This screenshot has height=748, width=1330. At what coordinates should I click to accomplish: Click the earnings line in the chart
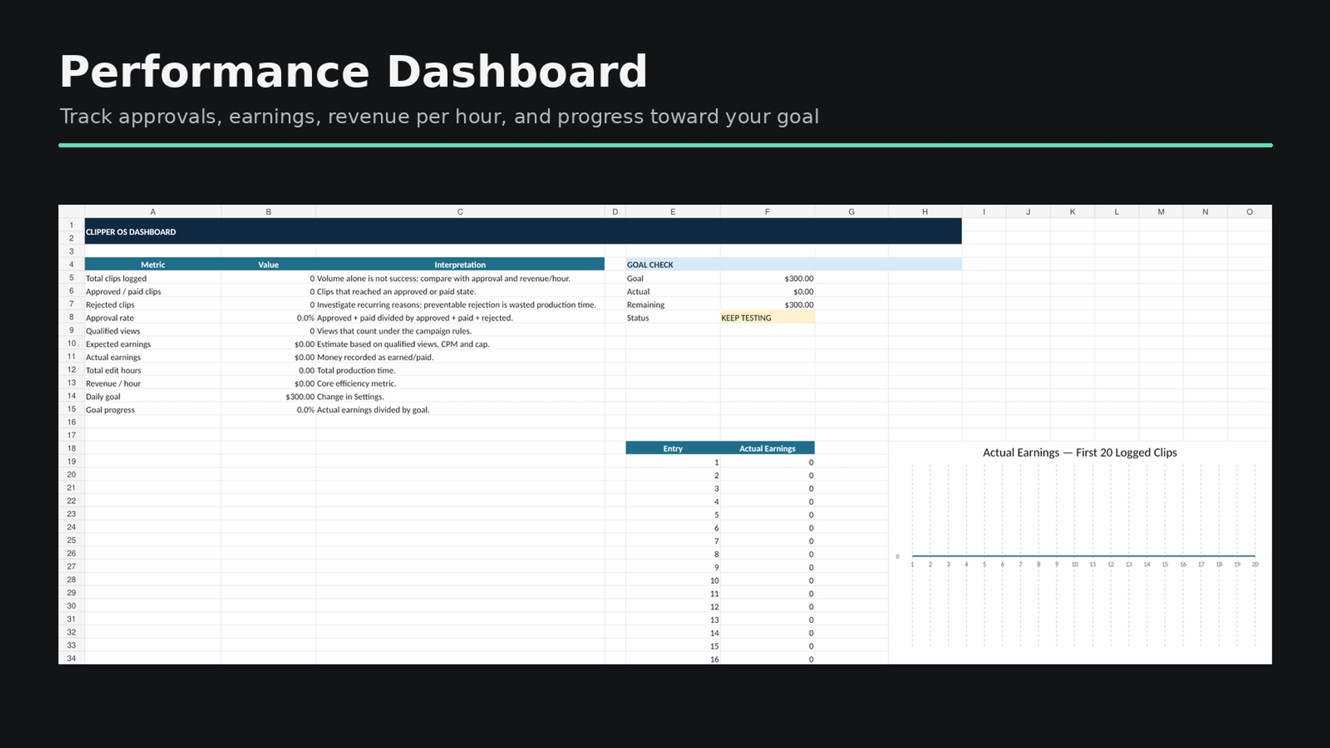coord(1083,556)
